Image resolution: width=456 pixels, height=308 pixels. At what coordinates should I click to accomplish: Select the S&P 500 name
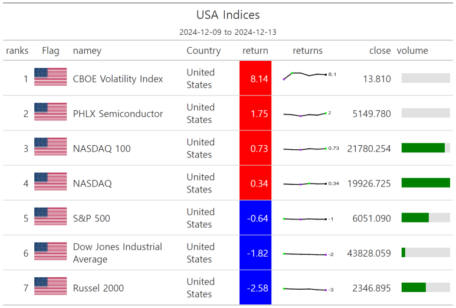pyautogui.click(x=91, y=218)
